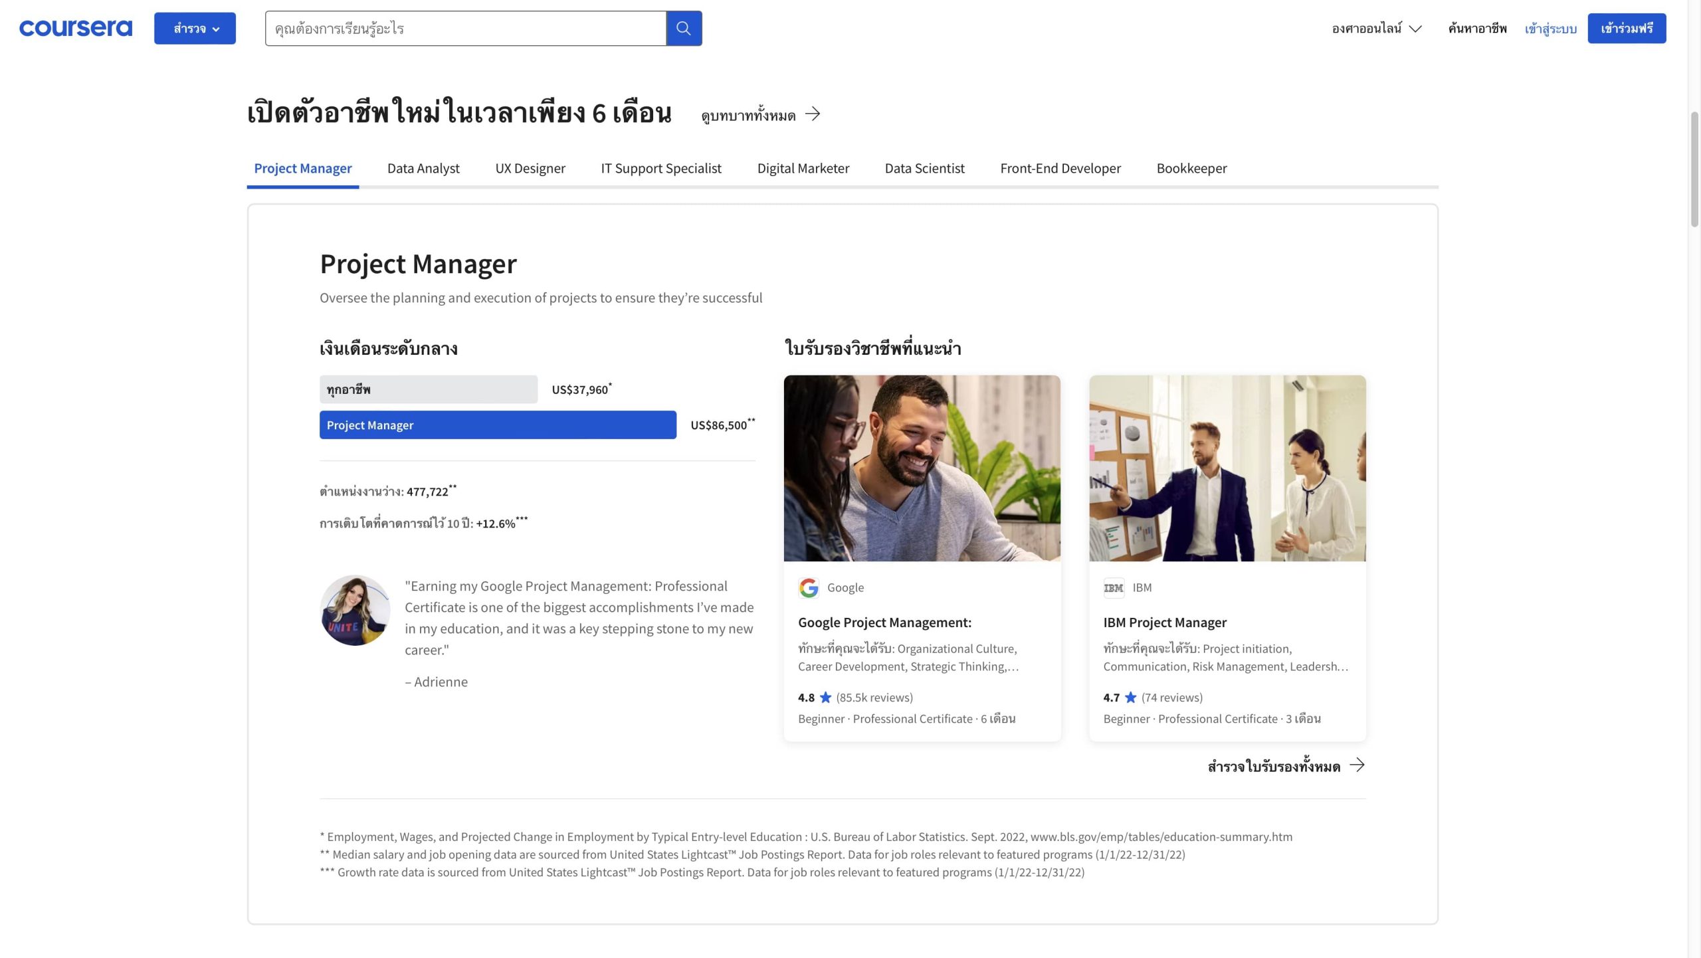Screen dimensions: 1701x958
Task: Click the ค้นหาอาชีพ link
Action: (1477, 29)
